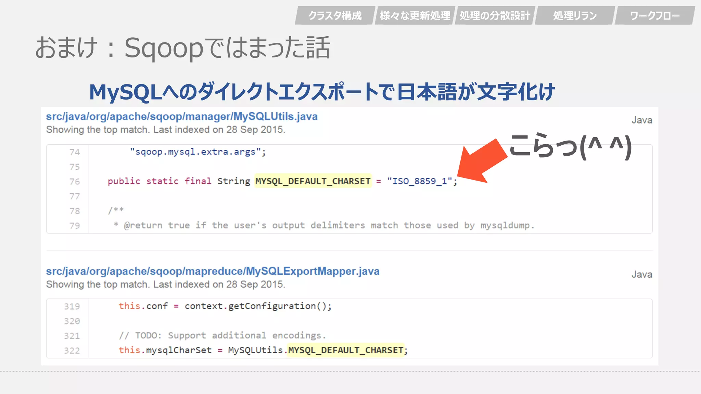Click line number 74
701x394 pixels.
click(x=74, y=152)
